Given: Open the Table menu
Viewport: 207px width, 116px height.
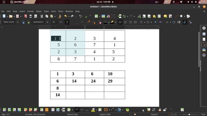Looking at the screenshot, I should (x=46, y=11).
